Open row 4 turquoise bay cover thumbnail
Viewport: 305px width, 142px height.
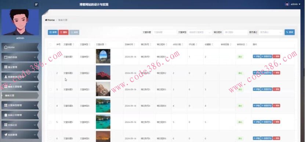coord(103,105)
